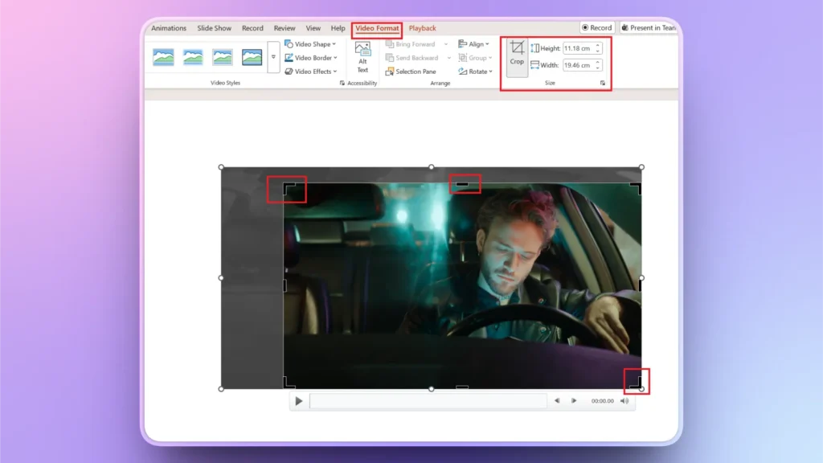Click the bottom-left crop corner handle
The image size is (823, 463).
[289, 383]
